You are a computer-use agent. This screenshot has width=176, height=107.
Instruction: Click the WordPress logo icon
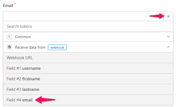(x=9, y=47)
